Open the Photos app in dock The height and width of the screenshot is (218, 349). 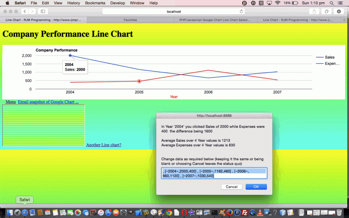point(78,213)
